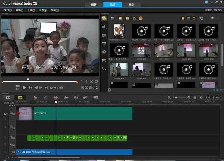Toggle the HD preview mode
This screenshot has height=161, width=224.
pos(61,88)
